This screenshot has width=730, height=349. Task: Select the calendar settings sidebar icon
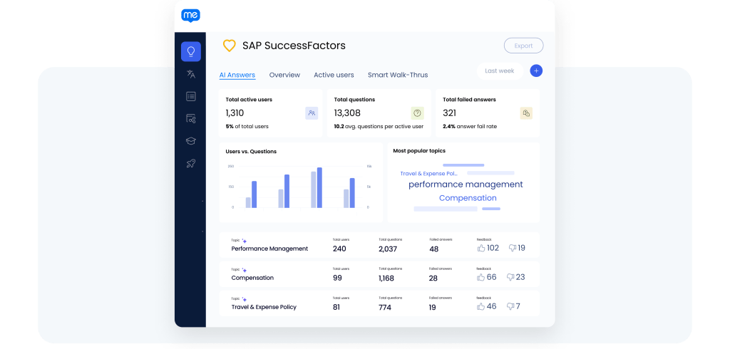190,119
